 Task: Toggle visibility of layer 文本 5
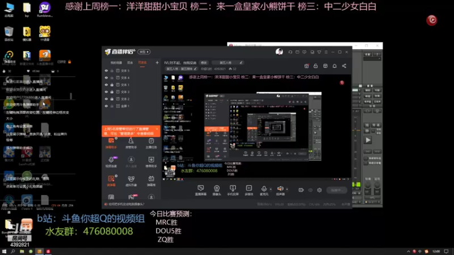(106, 70)
